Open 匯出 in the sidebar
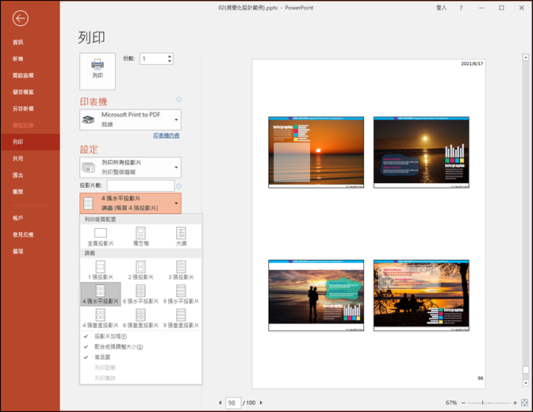Viewport: 533px width, 412px height. click(x=30, y=175)
